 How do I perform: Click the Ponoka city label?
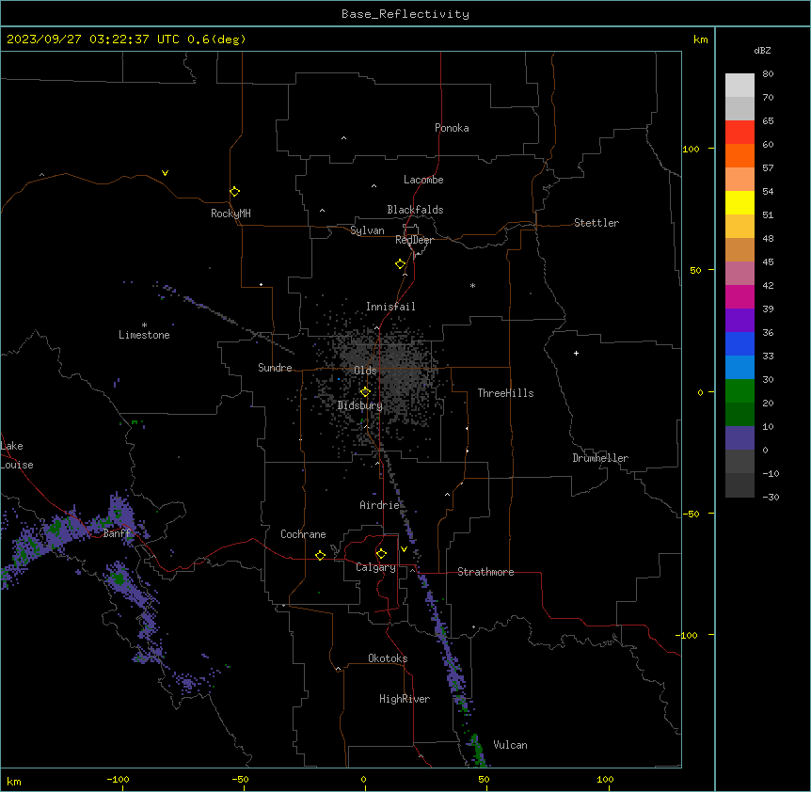point(452,128)
